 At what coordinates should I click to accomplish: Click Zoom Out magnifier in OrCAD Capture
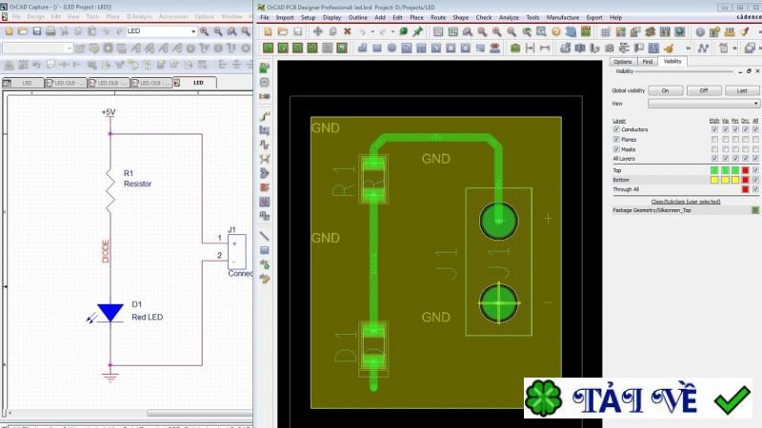tap(218, 31)
